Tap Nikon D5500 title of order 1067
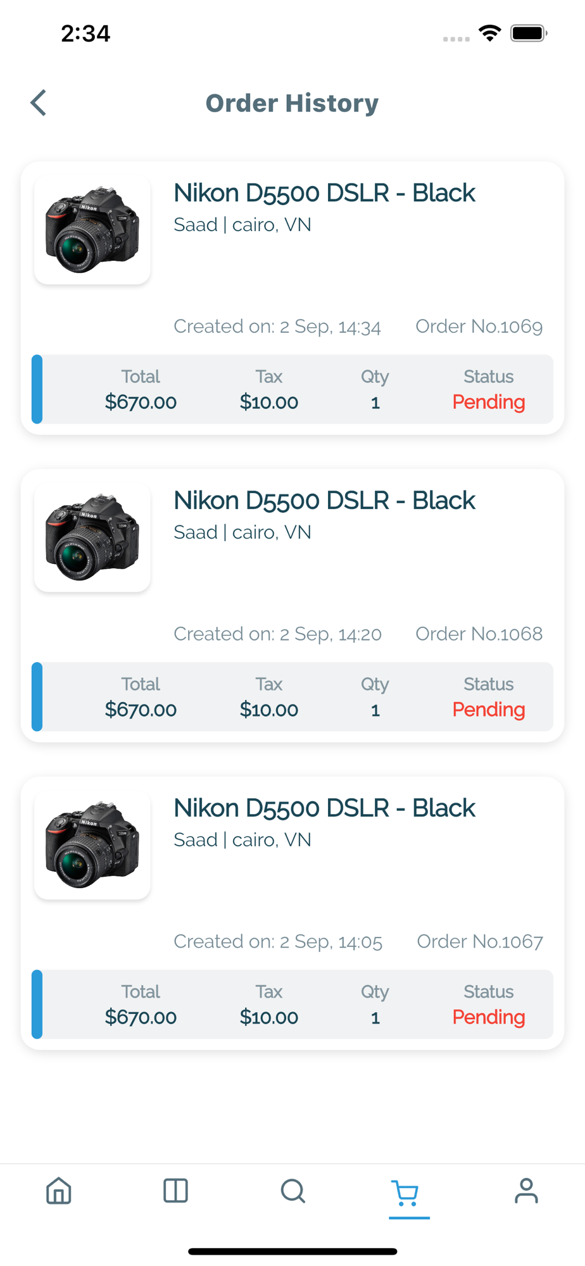Screen dimensions: 585x1266 tap(324, 808)
